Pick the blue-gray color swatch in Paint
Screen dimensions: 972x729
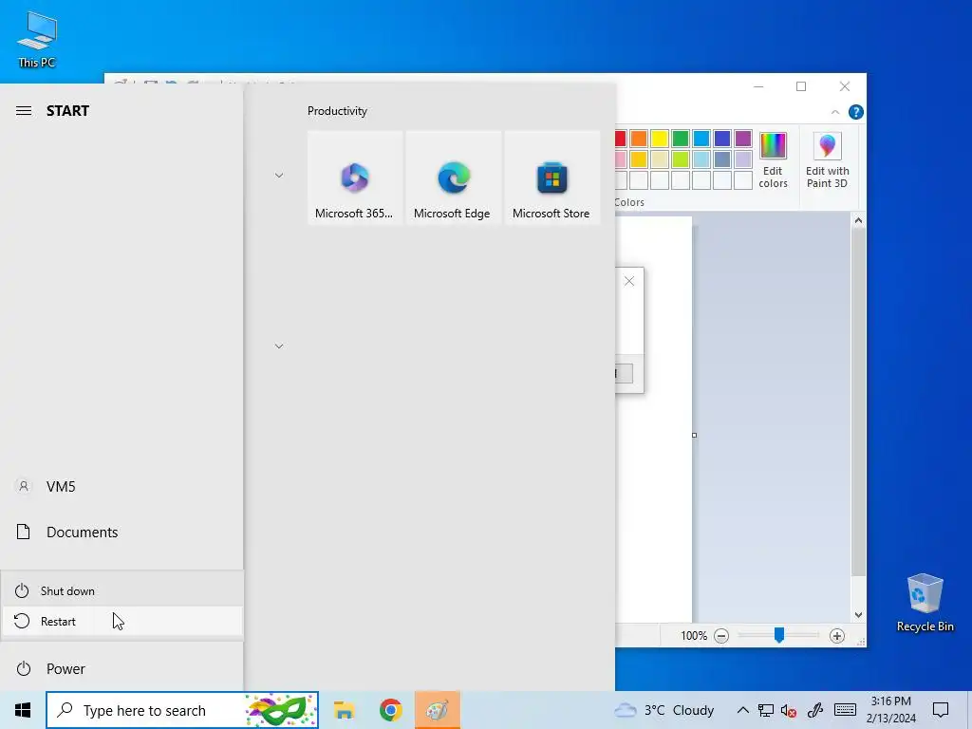coord(722,159)
